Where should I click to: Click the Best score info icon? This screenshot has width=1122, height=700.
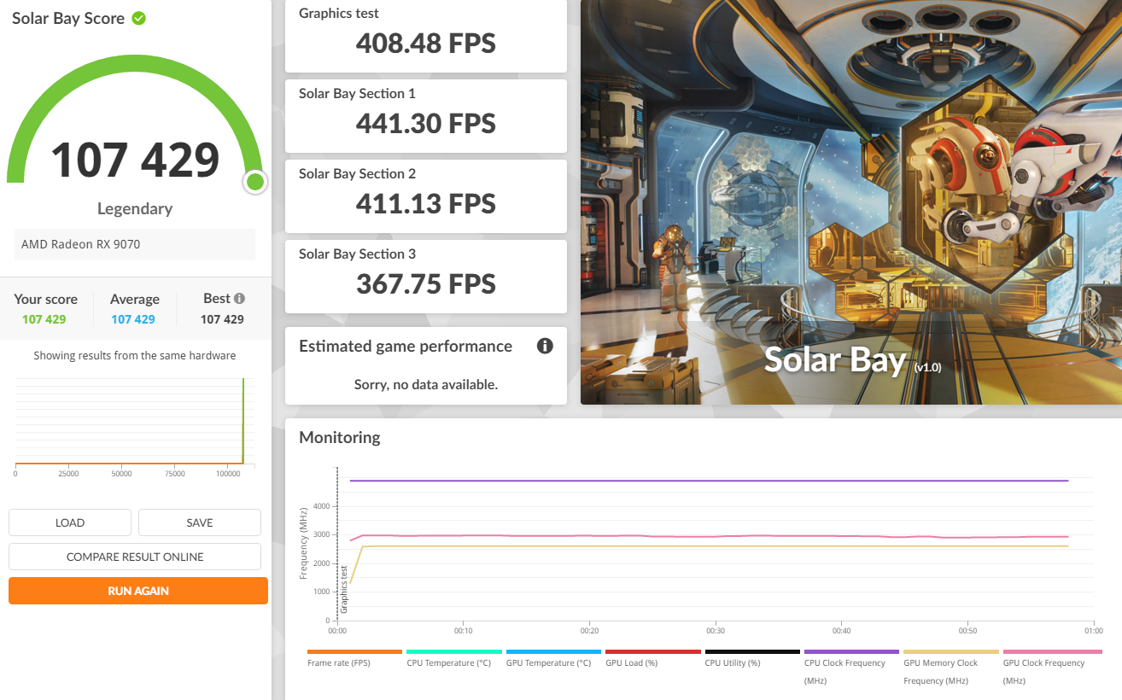pyautogui.click(x=240, y=299)
